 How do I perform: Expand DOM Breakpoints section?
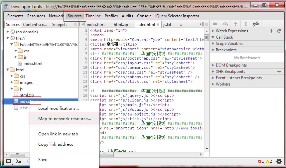click(213, 65)
